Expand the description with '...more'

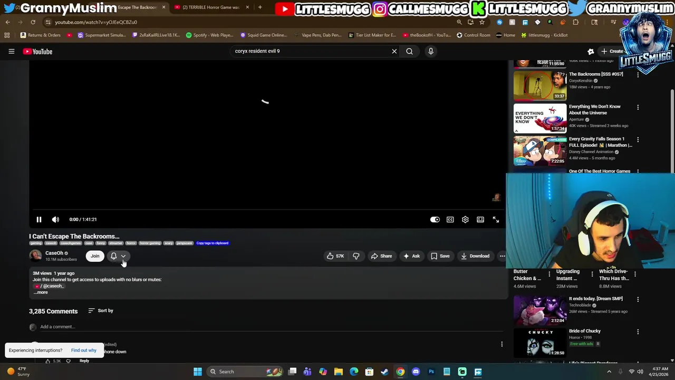[41, 292]
